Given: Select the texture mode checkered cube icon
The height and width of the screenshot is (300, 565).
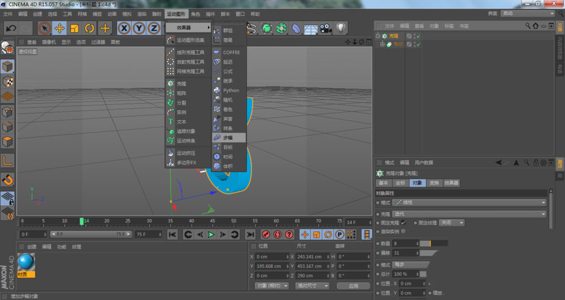Looking at the screenshot, I should click(7, 82).
